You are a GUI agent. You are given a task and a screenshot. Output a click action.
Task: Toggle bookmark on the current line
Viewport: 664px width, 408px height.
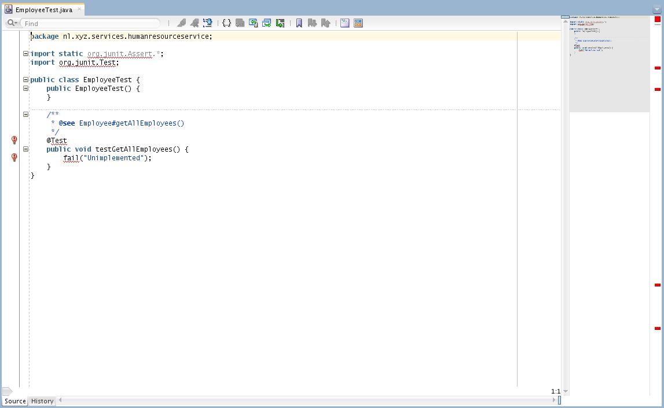[x=299, y=23]
